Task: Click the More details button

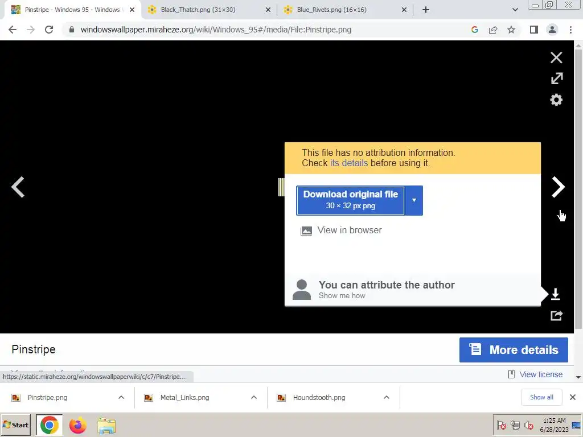Action: (514, 350)
